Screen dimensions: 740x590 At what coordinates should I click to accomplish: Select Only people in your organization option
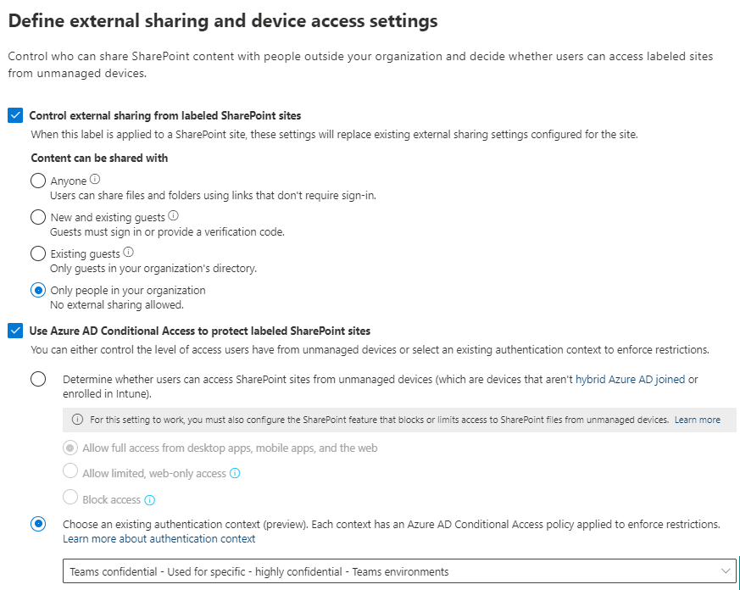coord(38,290)
